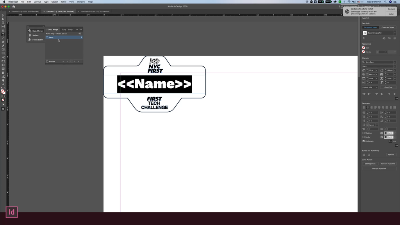Open the Script Label panel
Image resolution: width=400 pixels, height=225 pixels.
pyautogui.click(x=37, y=40)
